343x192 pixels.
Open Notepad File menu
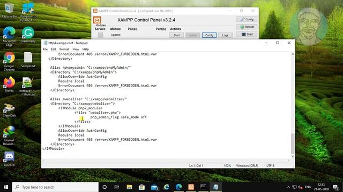(45, 49)
